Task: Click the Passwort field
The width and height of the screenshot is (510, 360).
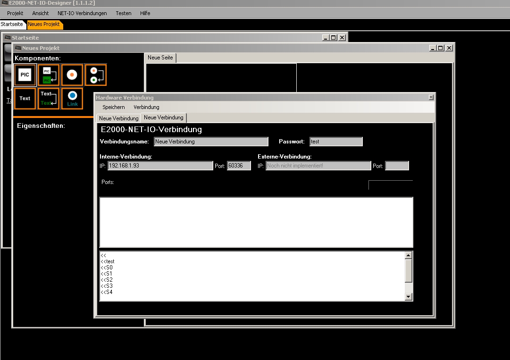Action: tap(336, 142)
